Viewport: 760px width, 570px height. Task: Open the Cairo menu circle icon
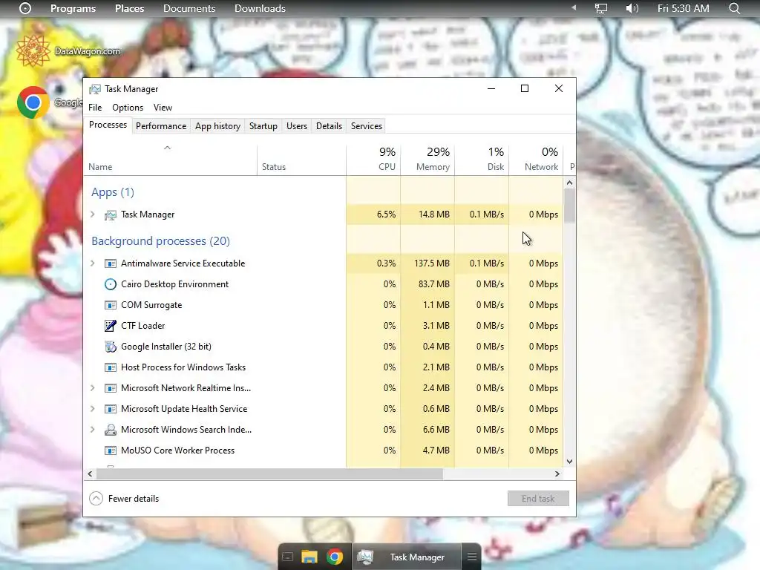pyautogui.click(x=25, y=8)
